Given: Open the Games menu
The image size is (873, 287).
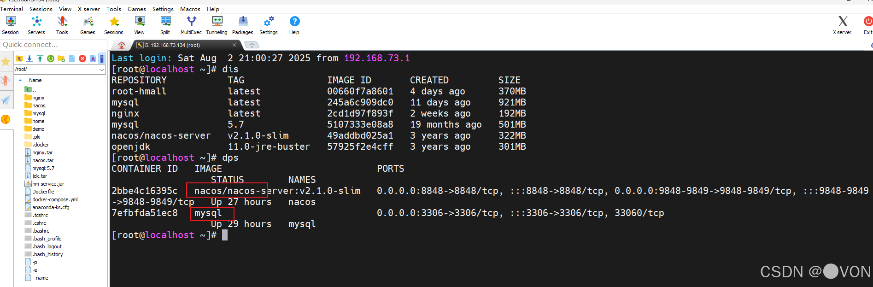Looking at the screenshot, I should tap(137, 9).
